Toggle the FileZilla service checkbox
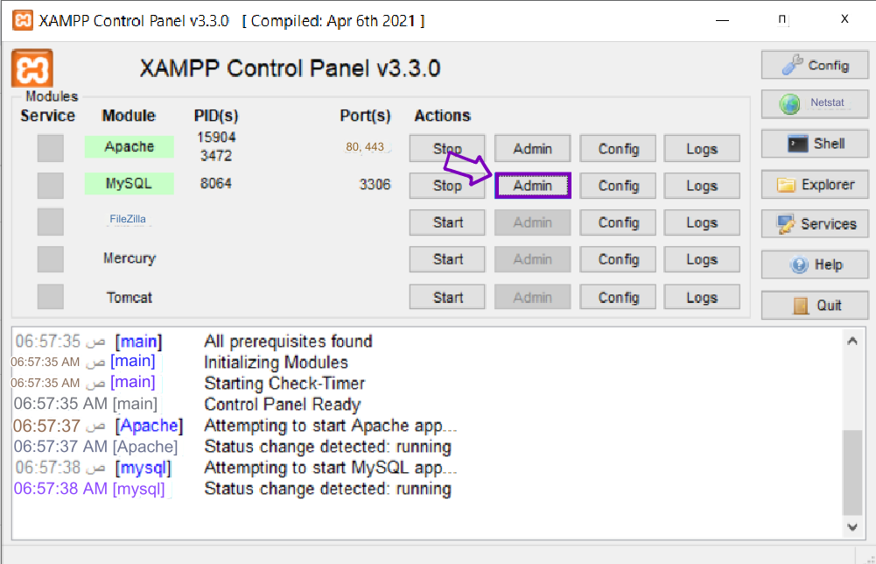The height and width of the screenshot is (564, 876). [50, 222]
